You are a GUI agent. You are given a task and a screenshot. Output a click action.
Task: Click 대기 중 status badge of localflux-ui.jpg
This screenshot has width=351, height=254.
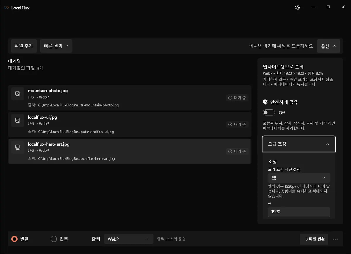click(237, 125)
